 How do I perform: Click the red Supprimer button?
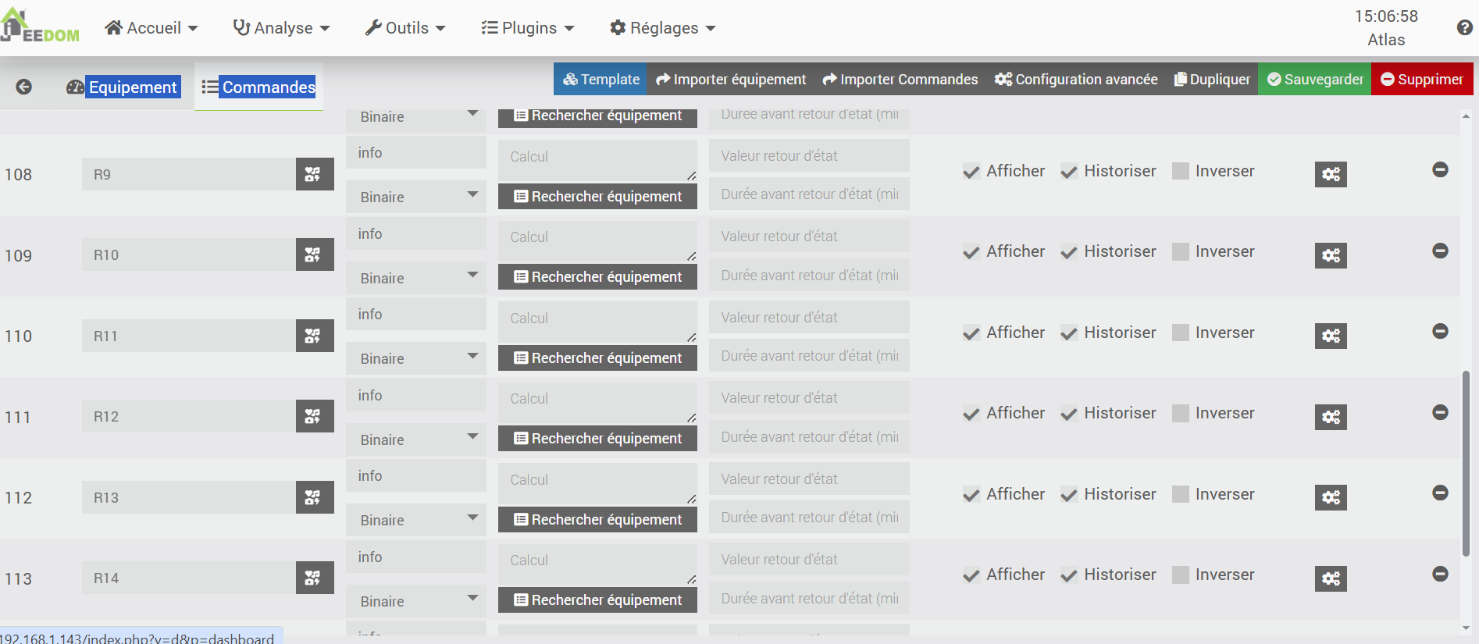point(1422,79)
